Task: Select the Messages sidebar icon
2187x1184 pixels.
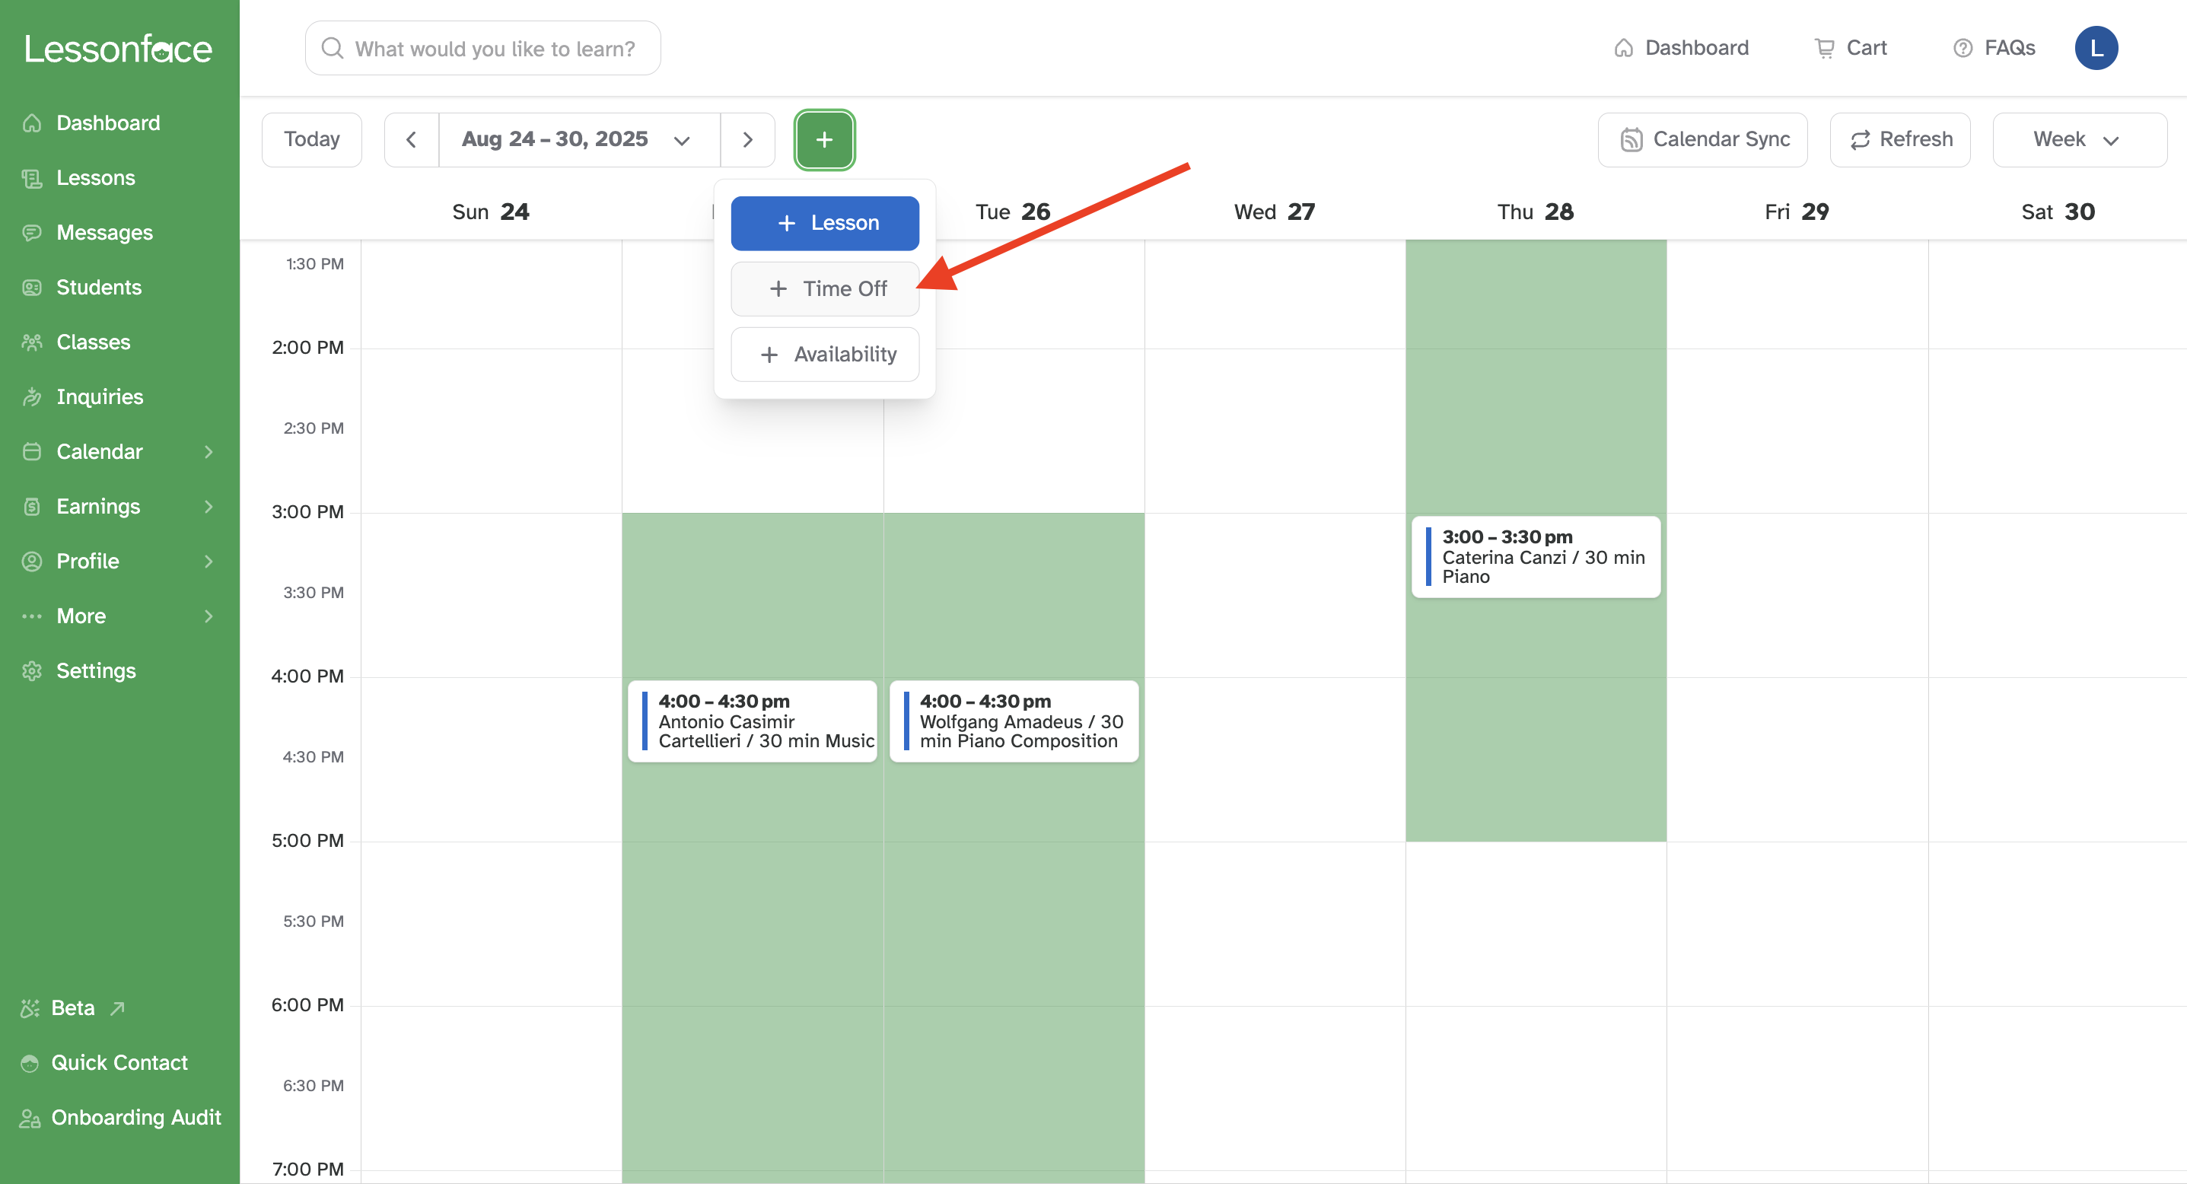Action: tap(31, 232)
